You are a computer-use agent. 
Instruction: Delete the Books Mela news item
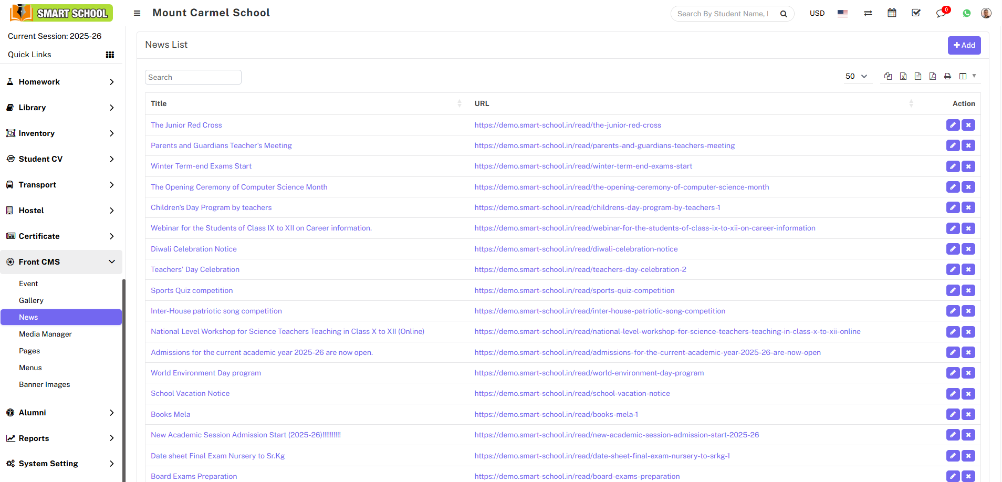click(968, 414)
